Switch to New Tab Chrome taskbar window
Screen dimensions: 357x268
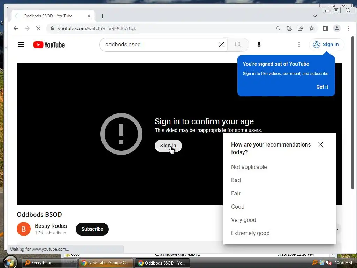(106, 263)
